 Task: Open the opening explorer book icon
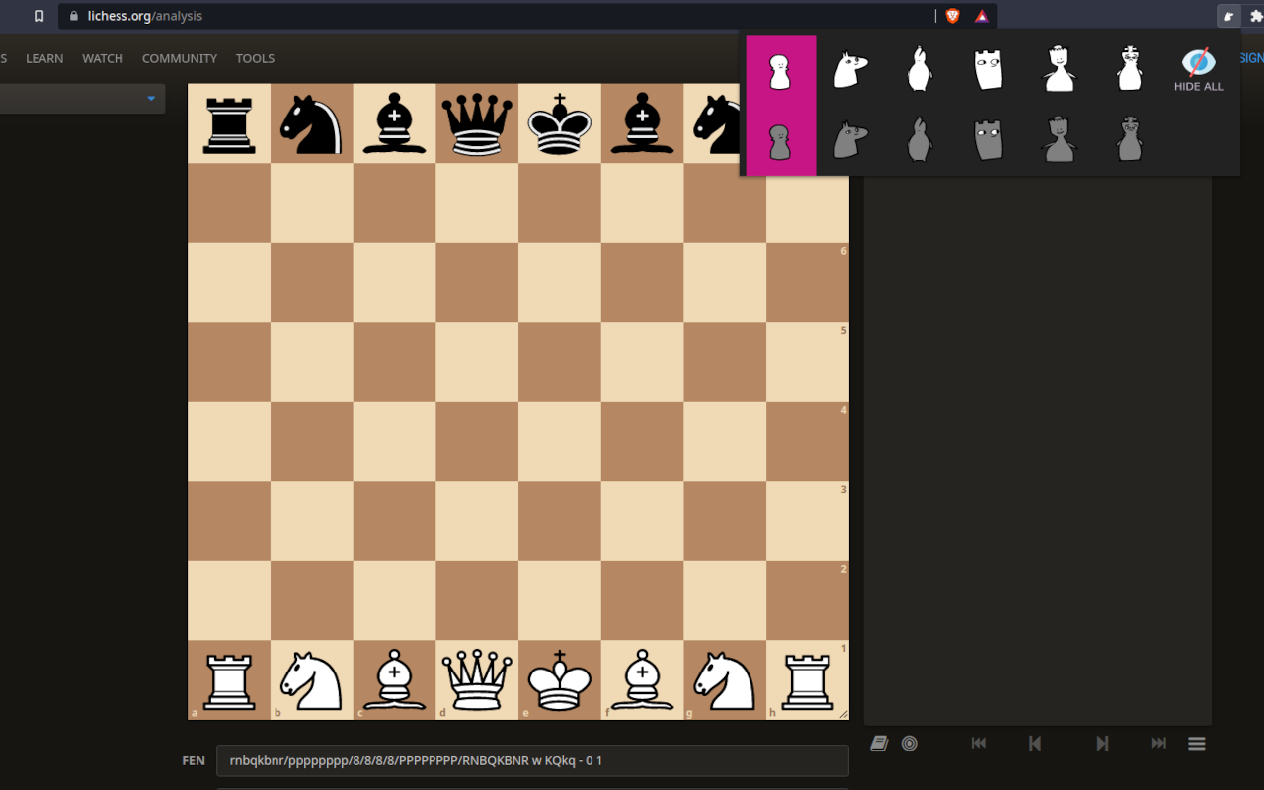click(879, 743)
